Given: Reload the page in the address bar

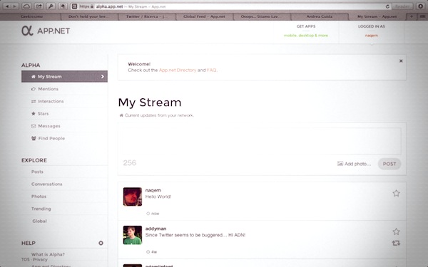Looking at the screenshot, I should [x=387, y=6].
